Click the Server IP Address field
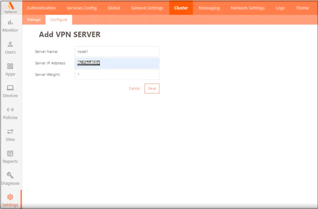The image size is (318, 209). (117, 63)
